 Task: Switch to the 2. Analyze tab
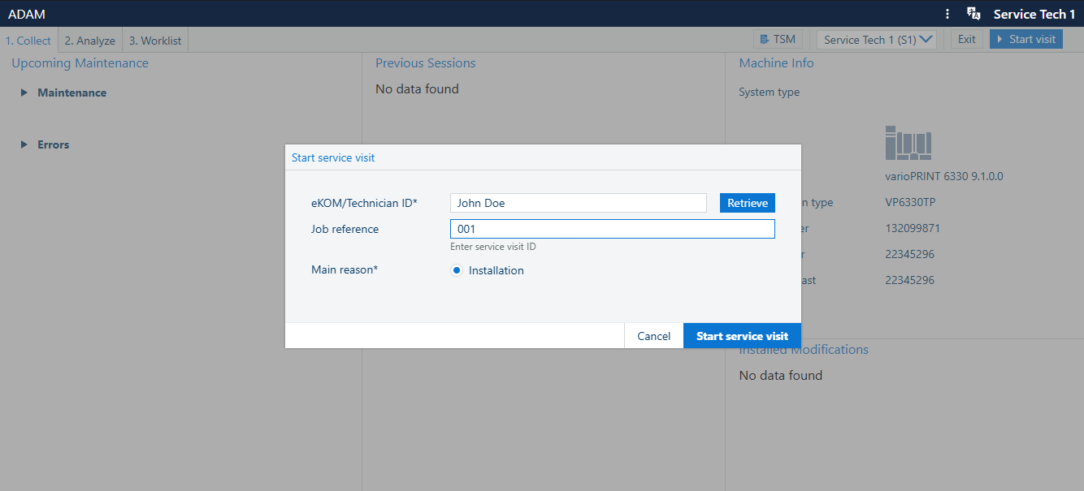(x=89, y=41)
